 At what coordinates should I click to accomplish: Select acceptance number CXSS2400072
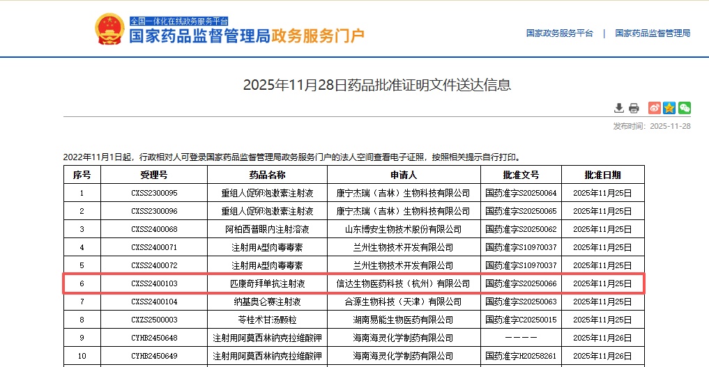point(154,265)
